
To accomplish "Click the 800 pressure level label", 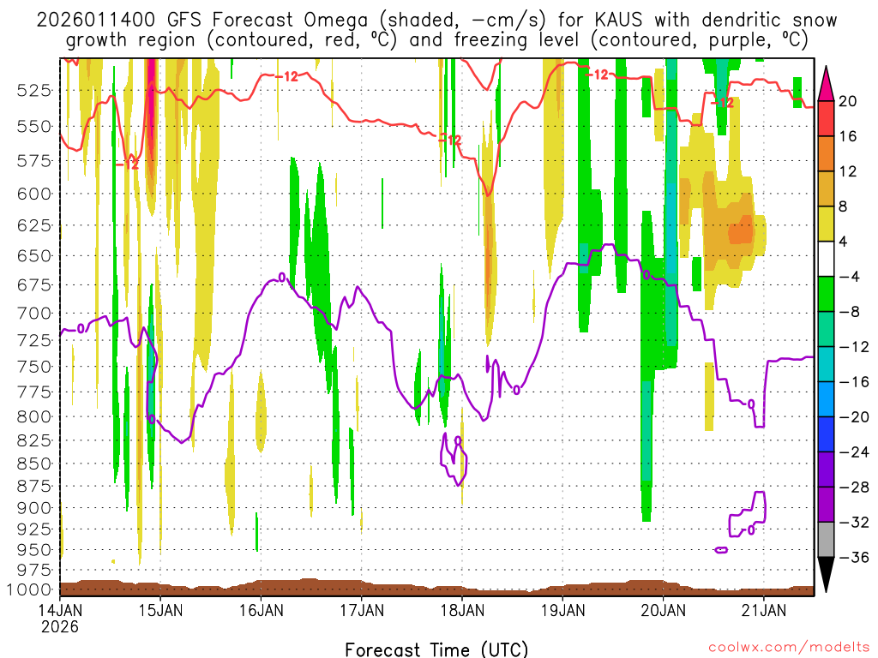I will click(34, 416).
